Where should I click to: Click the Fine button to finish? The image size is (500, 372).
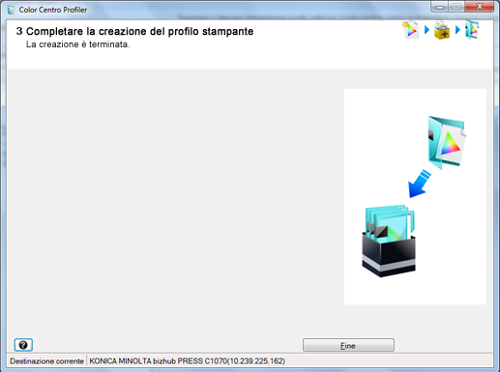pos(348,345)
